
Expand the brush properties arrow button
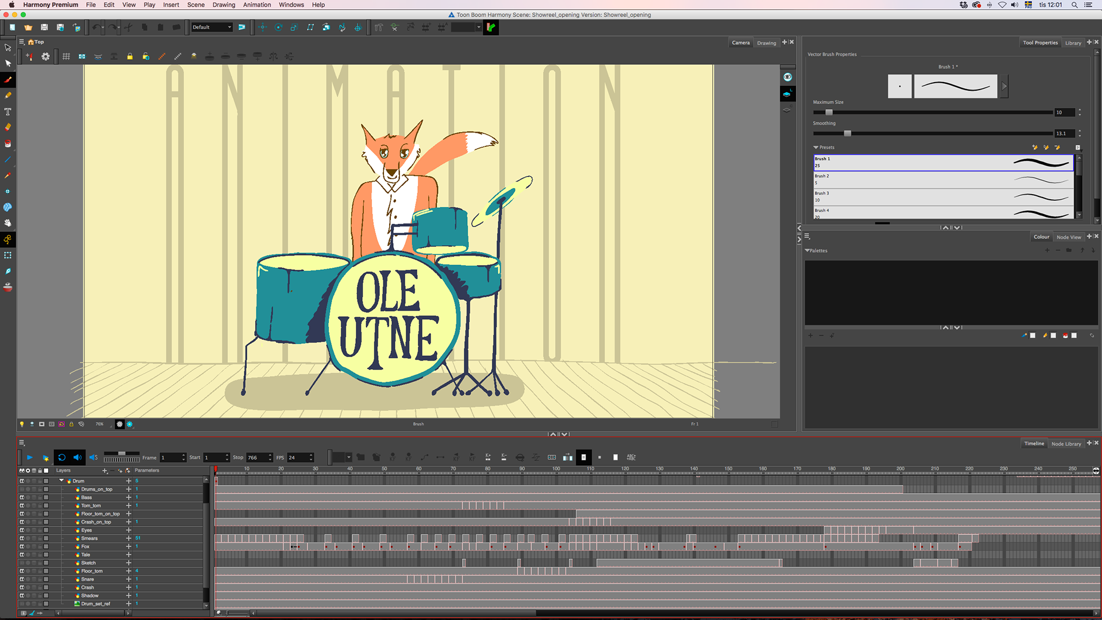pos(1004,86)
